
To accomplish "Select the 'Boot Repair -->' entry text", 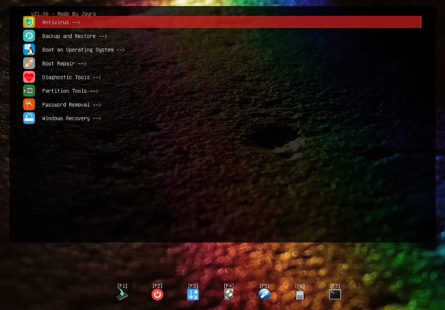I will tap(64, 64).
